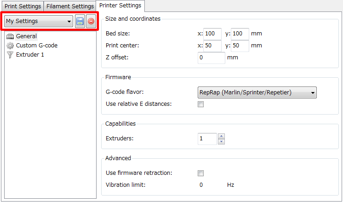
Task: Click the funnel icon beside Extruder 1
Action: point(10,55)
